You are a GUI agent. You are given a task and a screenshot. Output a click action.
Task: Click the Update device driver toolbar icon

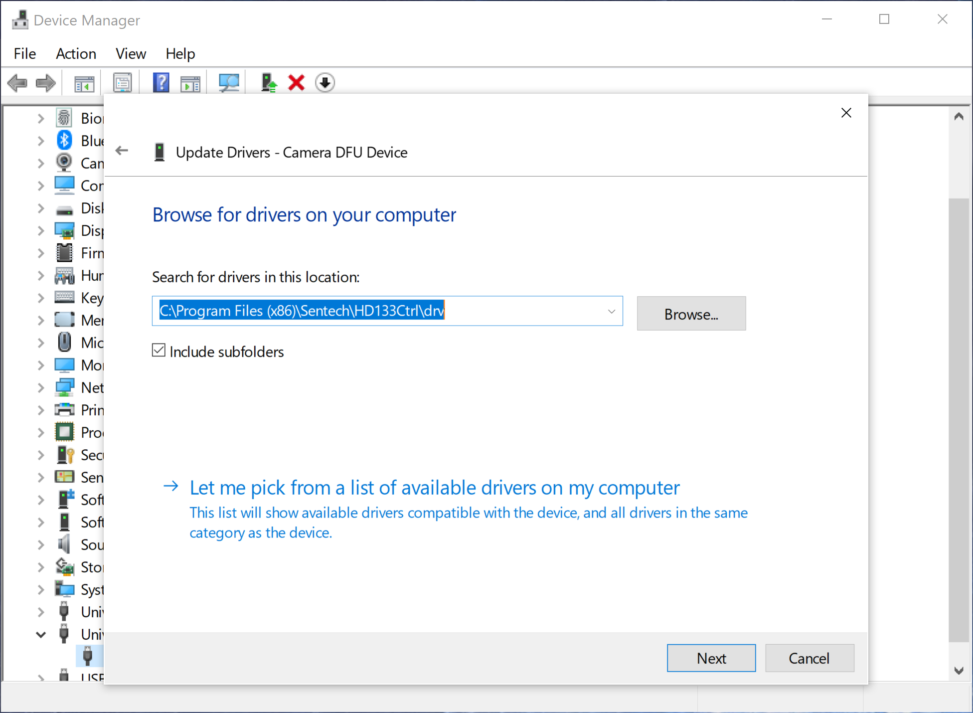(x=269, y=83)
